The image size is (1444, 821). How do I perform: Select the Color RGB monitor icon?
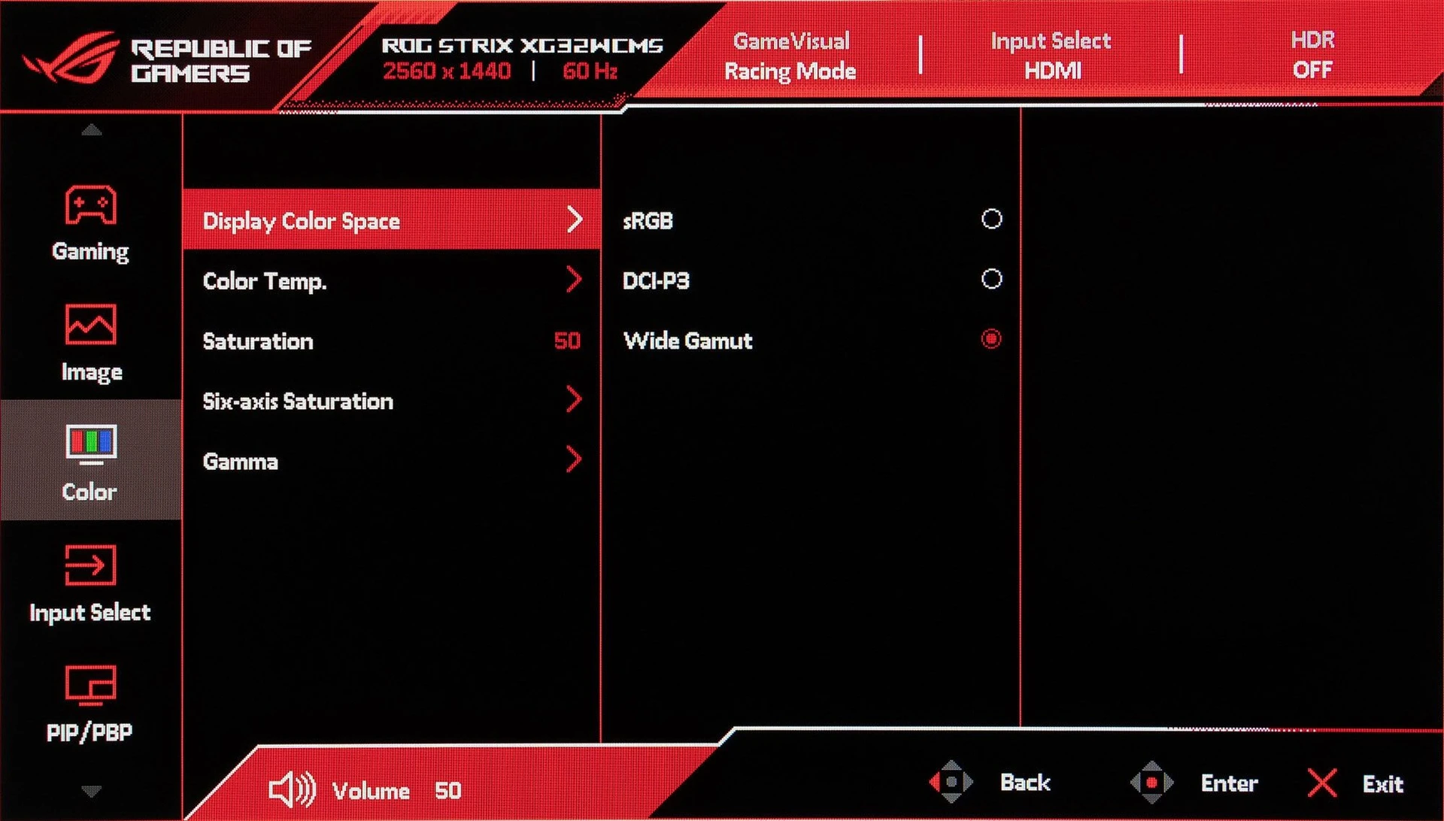click(91, 444)
